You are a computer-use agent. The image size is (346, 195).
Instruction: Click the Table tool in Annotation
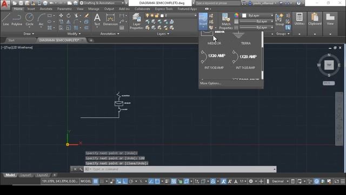(x=122, y=28)
